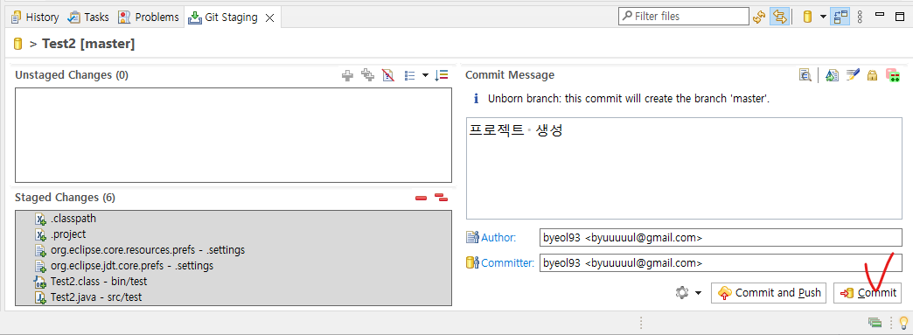The width and height of the screenshot is (913, 335).
Task: Toggle the column layout button
Action: pyautogui.click(x=840, y=17)
